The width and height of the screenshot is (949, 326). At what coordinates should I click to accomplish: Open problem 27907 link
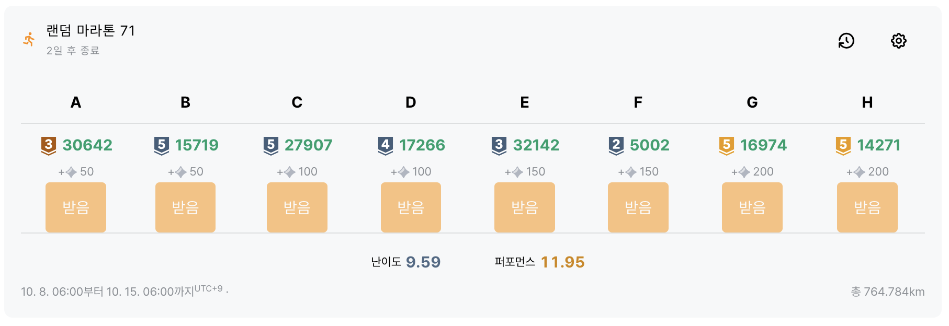(309, 145)
